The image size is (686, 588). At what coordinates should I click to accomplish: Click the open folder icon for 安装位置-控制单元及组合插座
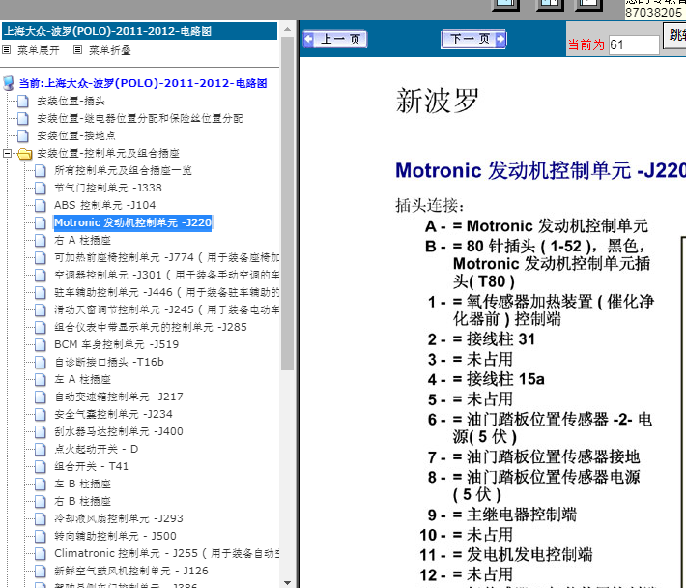tap(24, 153)
